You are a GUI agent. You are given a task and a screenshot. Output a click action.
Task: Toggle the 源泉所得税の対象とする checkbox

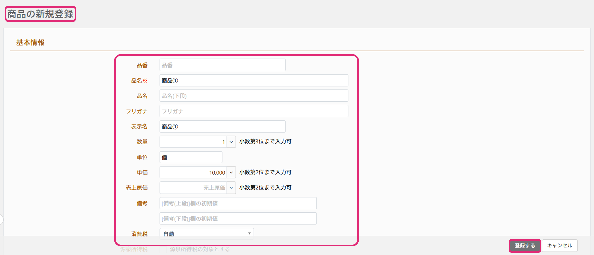(x=163, y=249)
